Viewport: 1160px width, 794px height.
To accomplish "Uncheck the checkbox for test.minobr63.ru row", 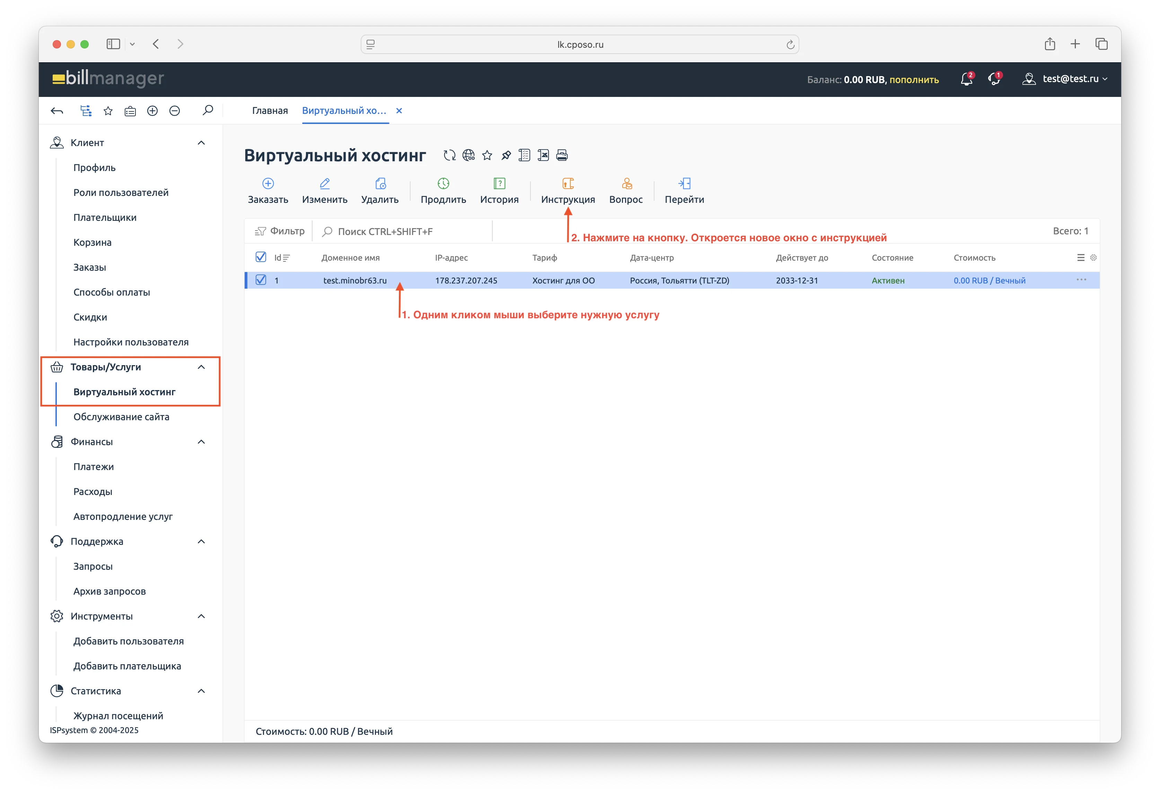I will [x=261, y=280].
